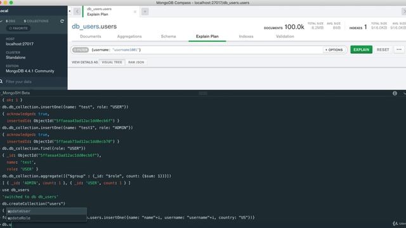Open the Validation tab
This screenshot has height=228, width=406.
click(285, 37)
